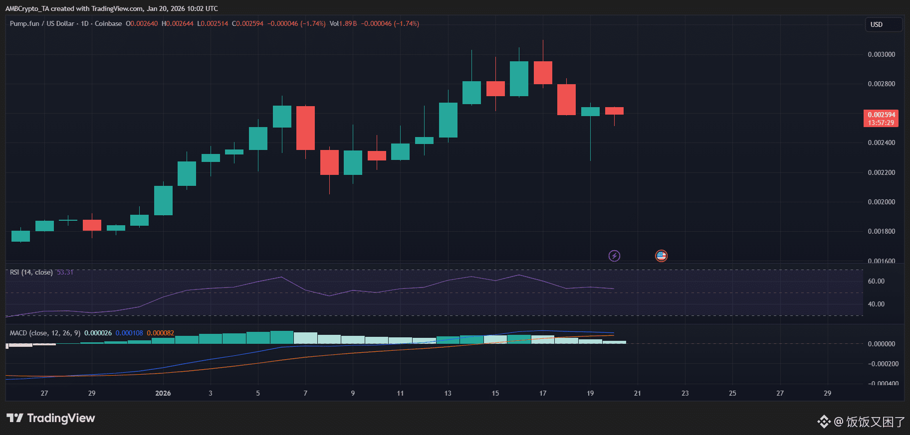
Task: Click the red current price tag 0.002594
Action: (881, 115)
